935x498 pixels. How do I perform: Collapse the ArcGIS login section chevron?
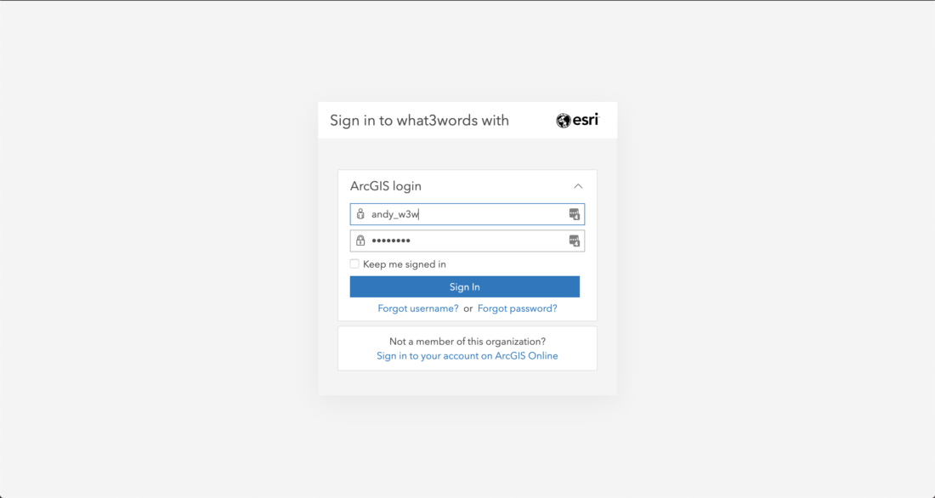(578, 186)
